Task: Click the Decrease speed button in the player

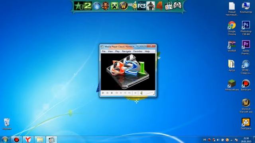Action: (x=121, y=93)
